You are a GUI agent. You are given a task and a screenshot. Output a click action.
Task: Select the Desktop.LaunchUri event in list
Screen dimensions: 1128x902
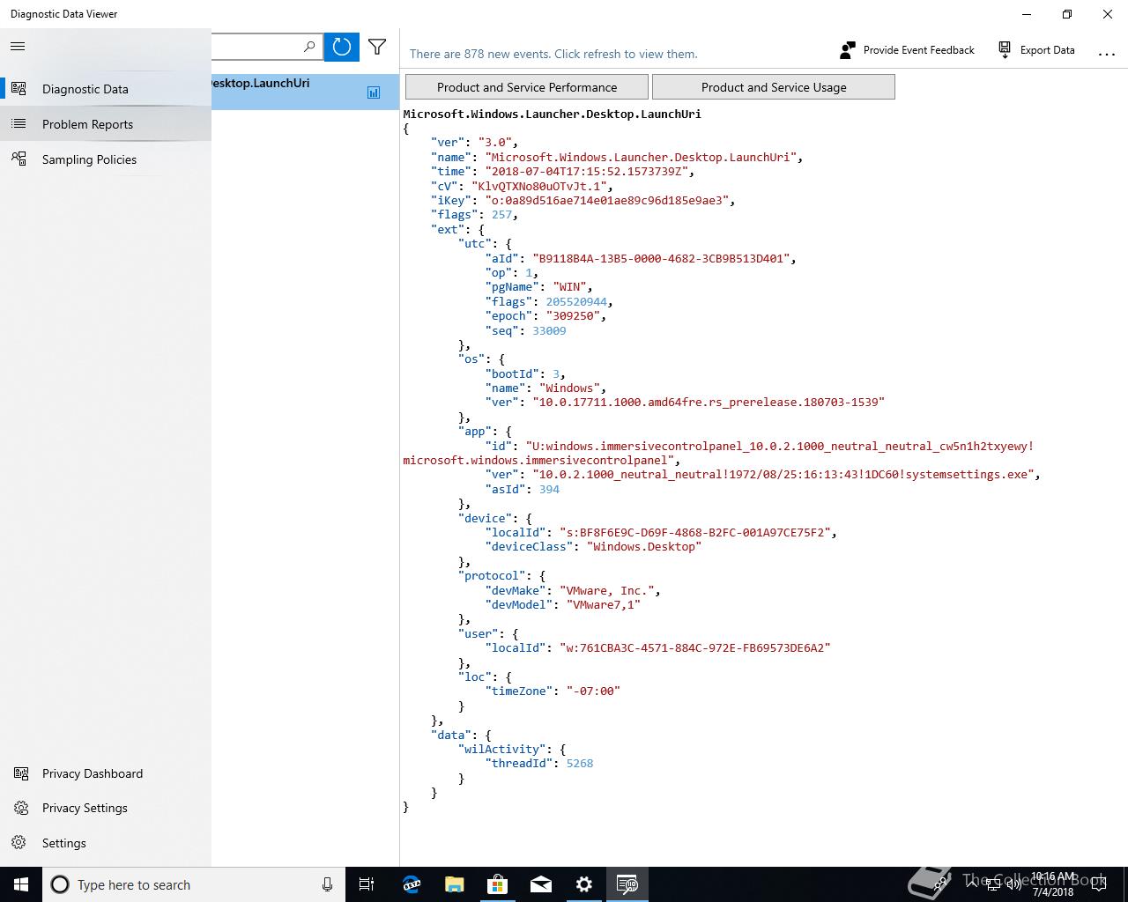[305, 92]
